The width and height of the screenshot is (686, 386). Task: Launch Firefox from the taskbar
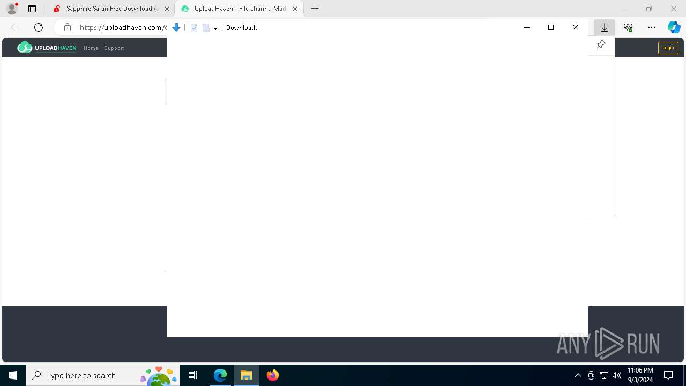272,375
